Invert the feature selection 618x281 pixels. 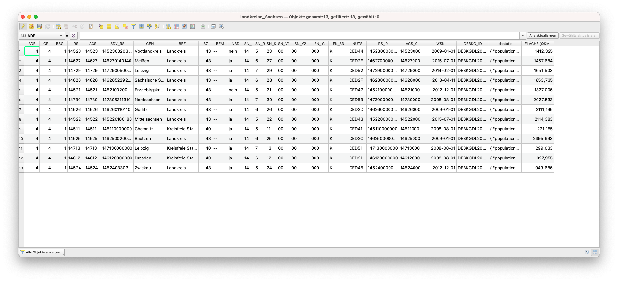pos(117,26)
